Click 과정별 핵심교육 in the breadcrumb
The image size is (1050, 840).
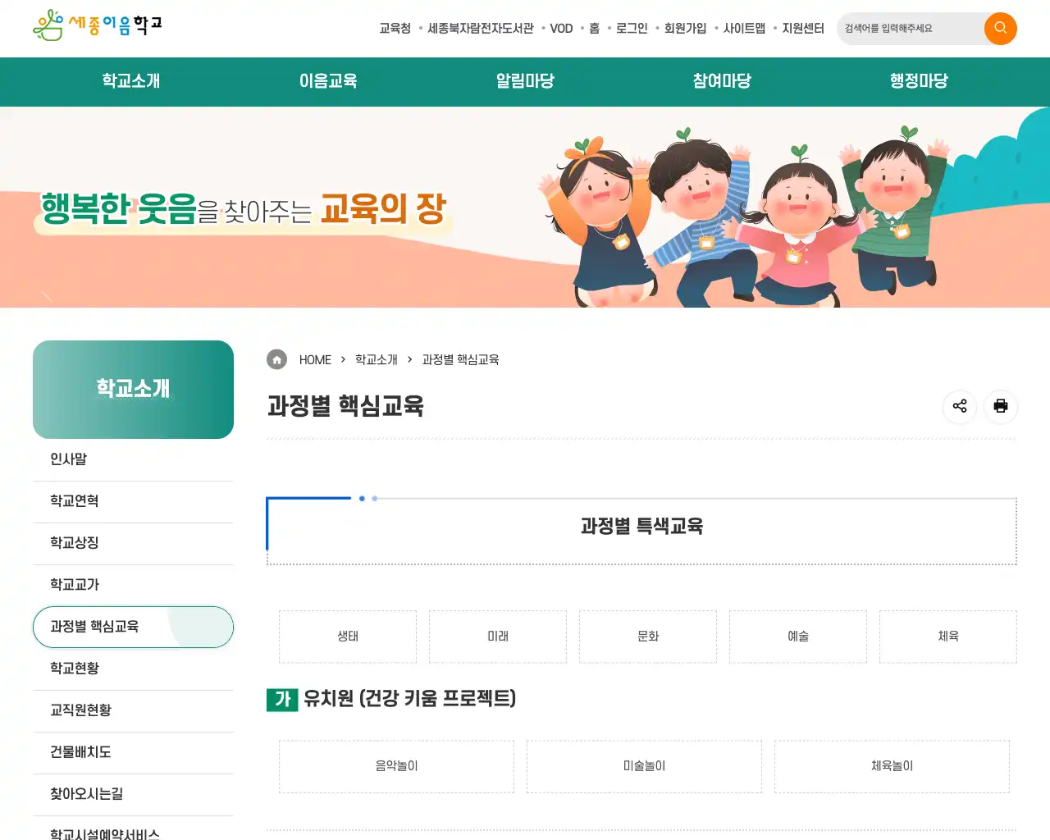[x=460, y=360]
